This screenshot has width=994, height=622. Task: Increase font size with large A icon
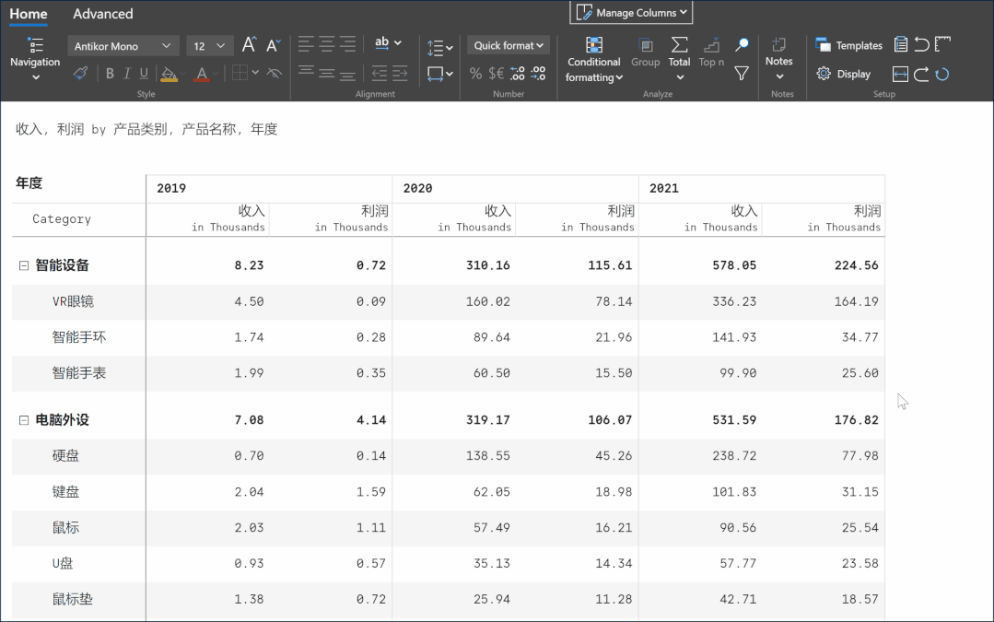[x=249, y=45]
